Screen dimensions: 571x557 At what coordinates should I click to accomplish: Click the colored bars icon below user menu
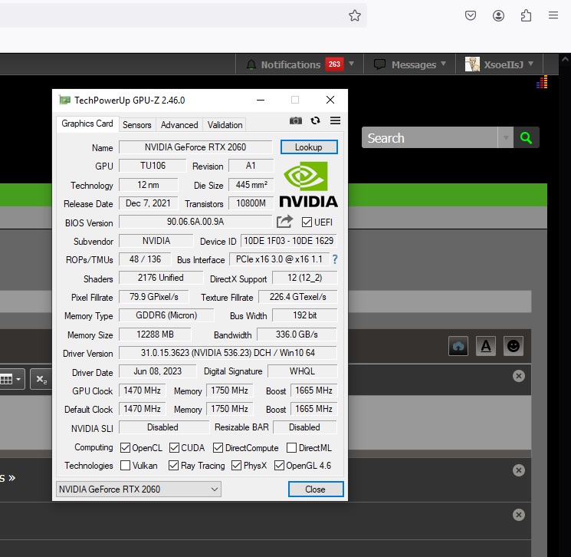click(x=542, y=82)
